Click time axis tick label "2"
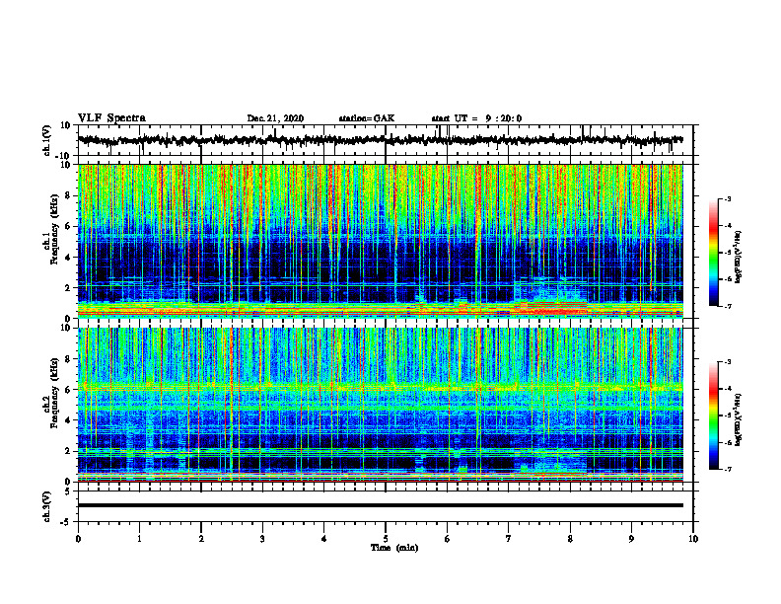 (x=201, y=539)
